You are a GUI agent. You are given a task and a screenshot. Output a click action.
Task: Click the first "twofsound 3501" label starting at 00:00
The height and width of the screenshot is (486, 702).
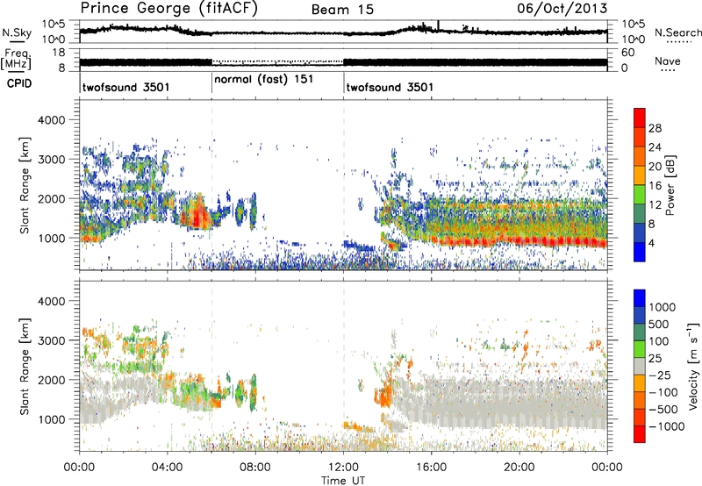pyautogui.click(x=125, y=87)
